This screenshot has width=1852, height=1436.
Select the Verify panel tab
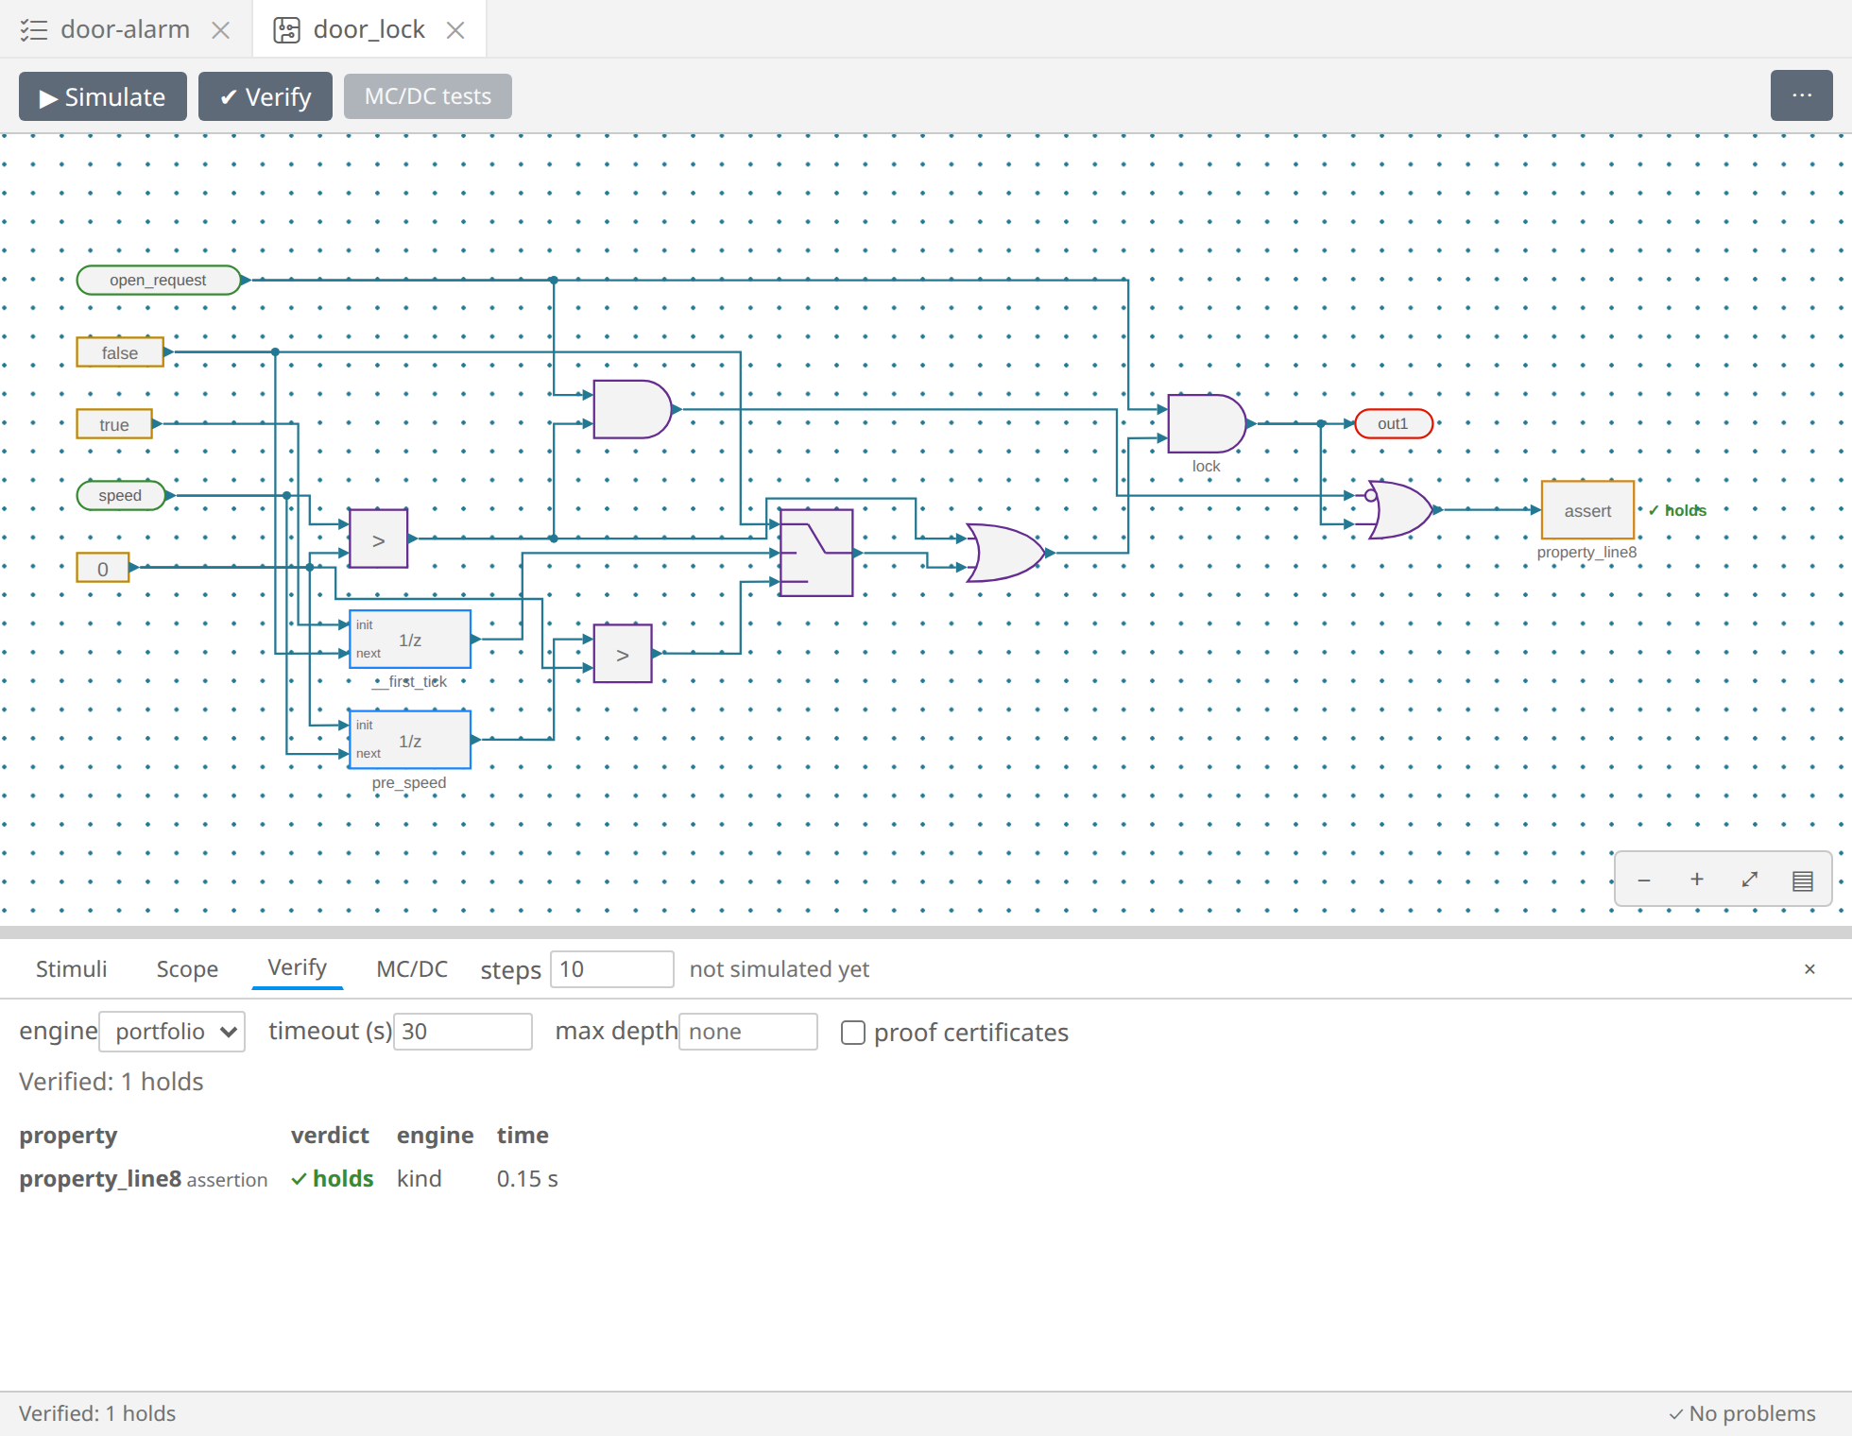[x=297, y=968]
